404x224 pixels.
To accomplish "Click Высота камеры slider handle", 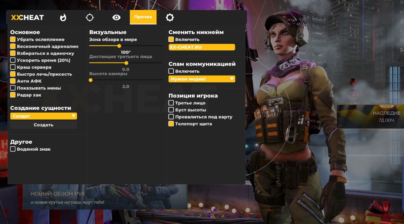I will click(91, 80).
